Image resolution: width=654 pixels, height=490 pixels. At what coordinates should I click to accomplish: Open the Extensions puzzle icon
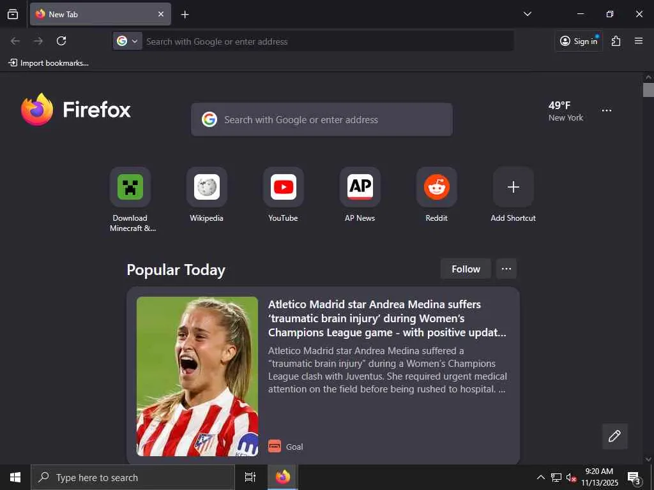tap(616, 41)
